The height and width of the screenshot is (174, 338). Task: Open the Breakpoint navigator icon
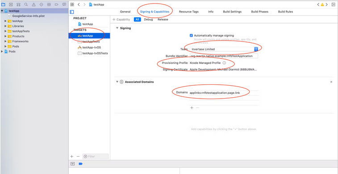[x=56, y=4]
